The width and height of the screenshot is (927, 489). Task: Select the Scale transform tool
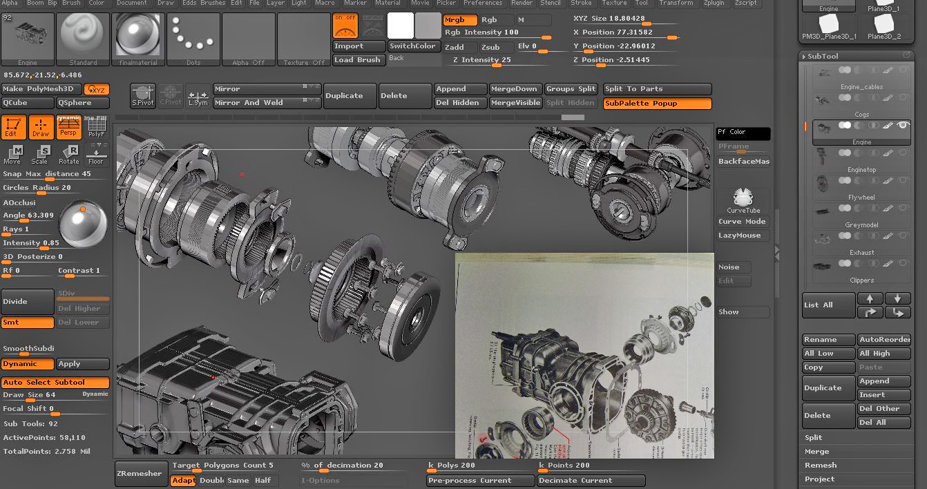click(40, 155)
